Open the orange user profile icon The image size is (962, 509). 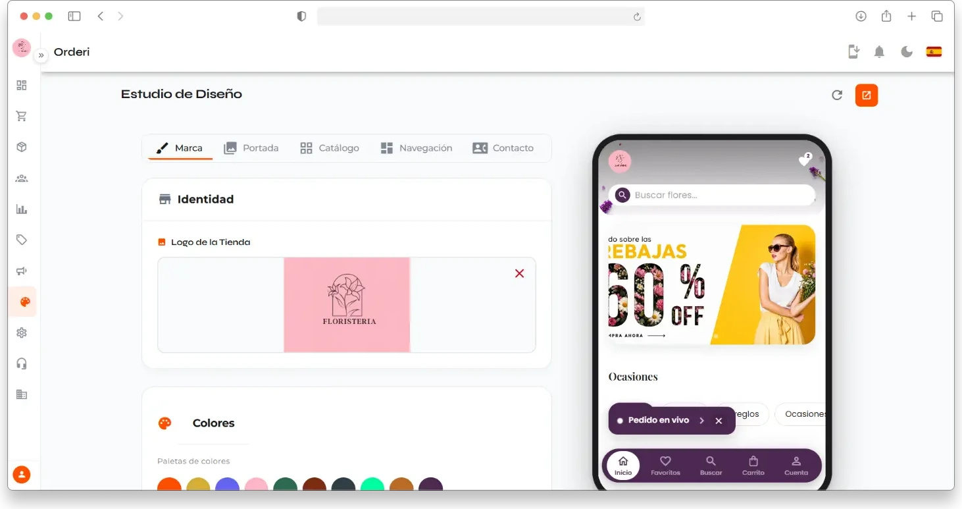pyautogui.click(x=22, y=474)
